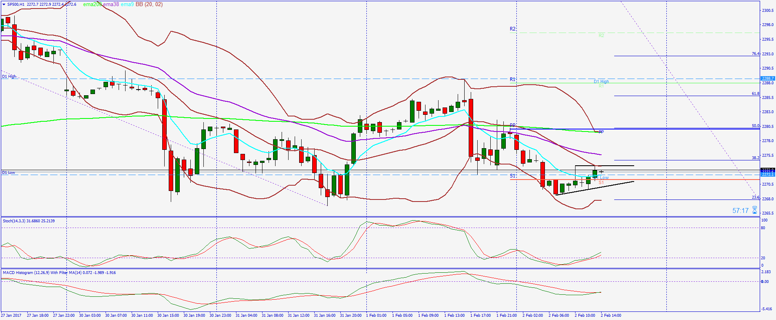Screen dimensions: 776x320
Task: Click the 27 Jan 2017 time axis label
Action: 11,316
